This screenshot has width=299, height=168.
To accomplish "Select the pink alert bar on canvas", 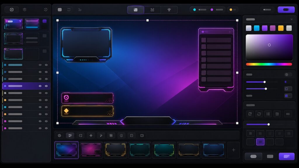I will tap(88, 98).
